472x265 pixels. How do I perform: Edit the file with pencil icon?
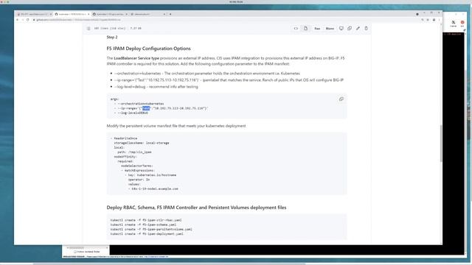click(358, 28)
